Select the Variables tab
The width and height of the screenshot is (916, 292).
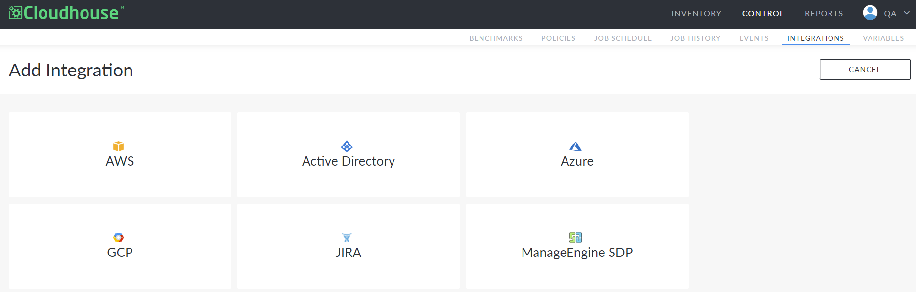pyautogui.click(x=883, y=38)
